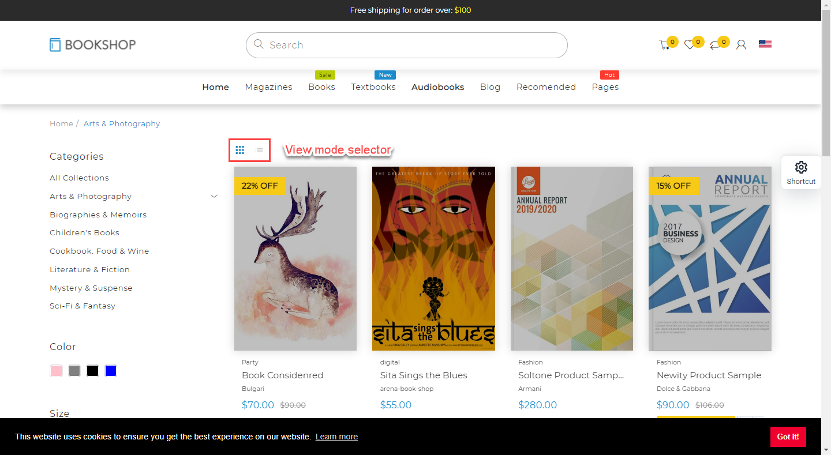Open the Soltone Product Samp... title

571,375
